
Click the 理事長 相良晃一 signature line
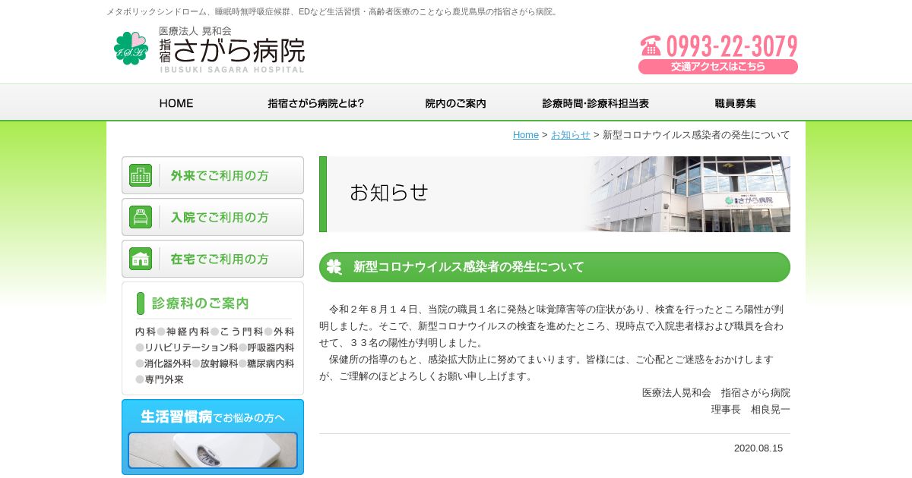[751, 410]
